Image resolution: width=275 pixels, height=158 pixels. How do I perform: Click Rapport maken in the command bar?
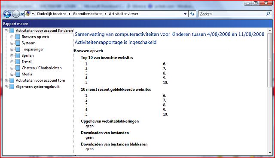coord(15,24)
